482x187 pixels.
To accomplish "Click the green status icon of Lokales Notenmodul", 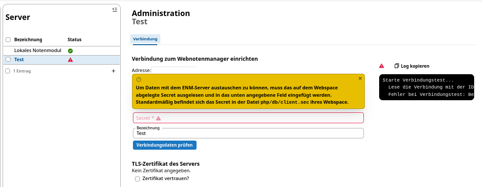I will point(71,51).
